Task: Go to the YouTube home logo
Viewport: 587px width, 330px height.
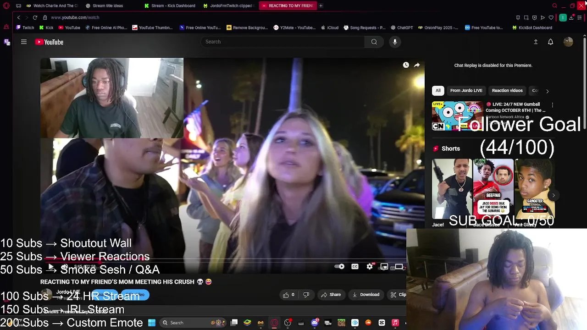Action: 49,42
